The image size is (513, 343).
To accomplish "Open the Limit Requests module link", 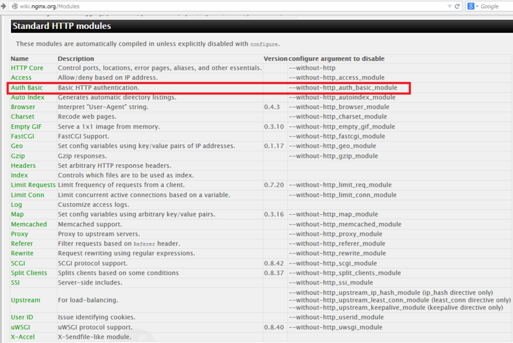I will (x=33, y=185).
